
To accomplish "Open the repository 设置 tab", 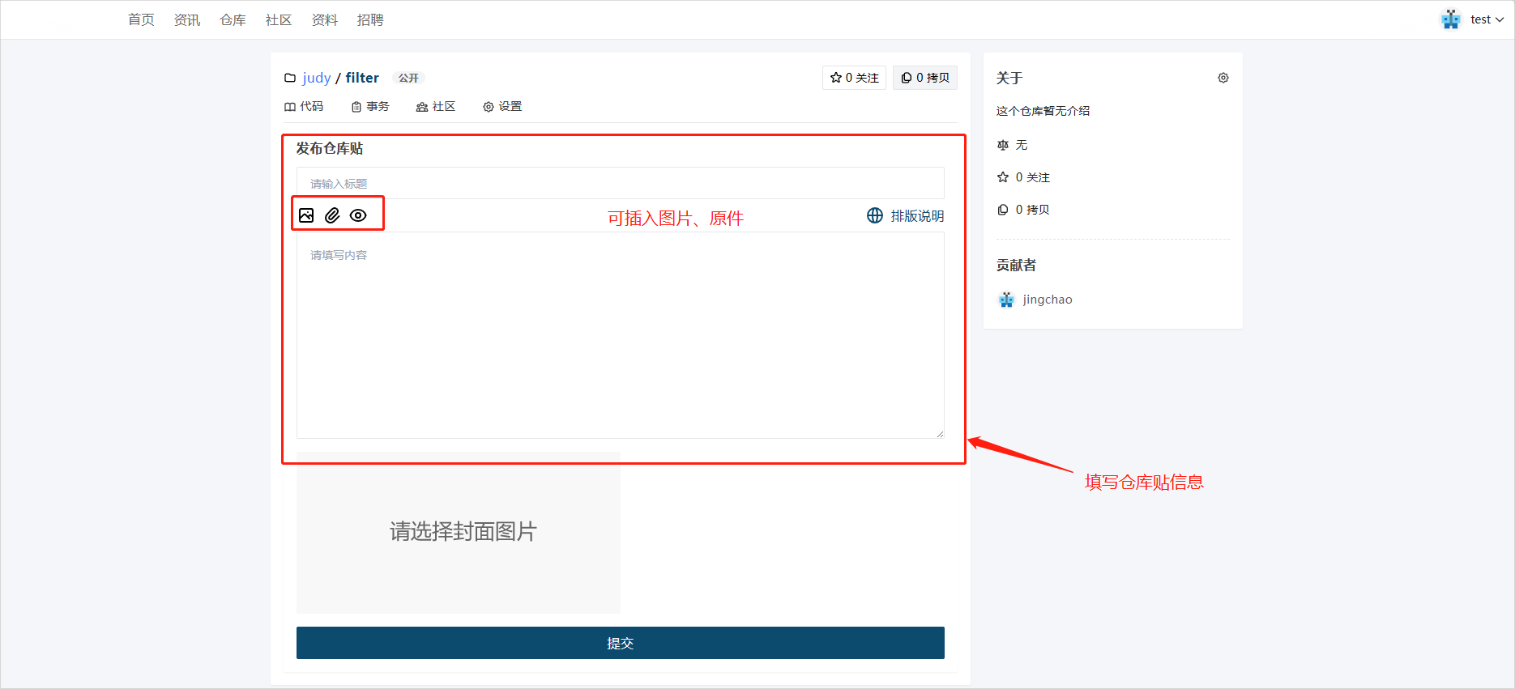I will (x=502, y=107).
